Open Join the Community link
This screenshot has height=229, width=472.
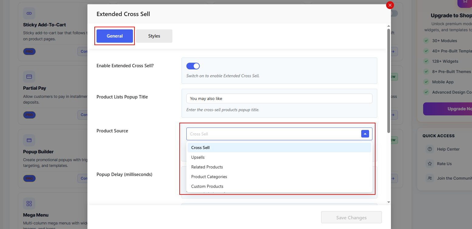(x=454, y=178)
